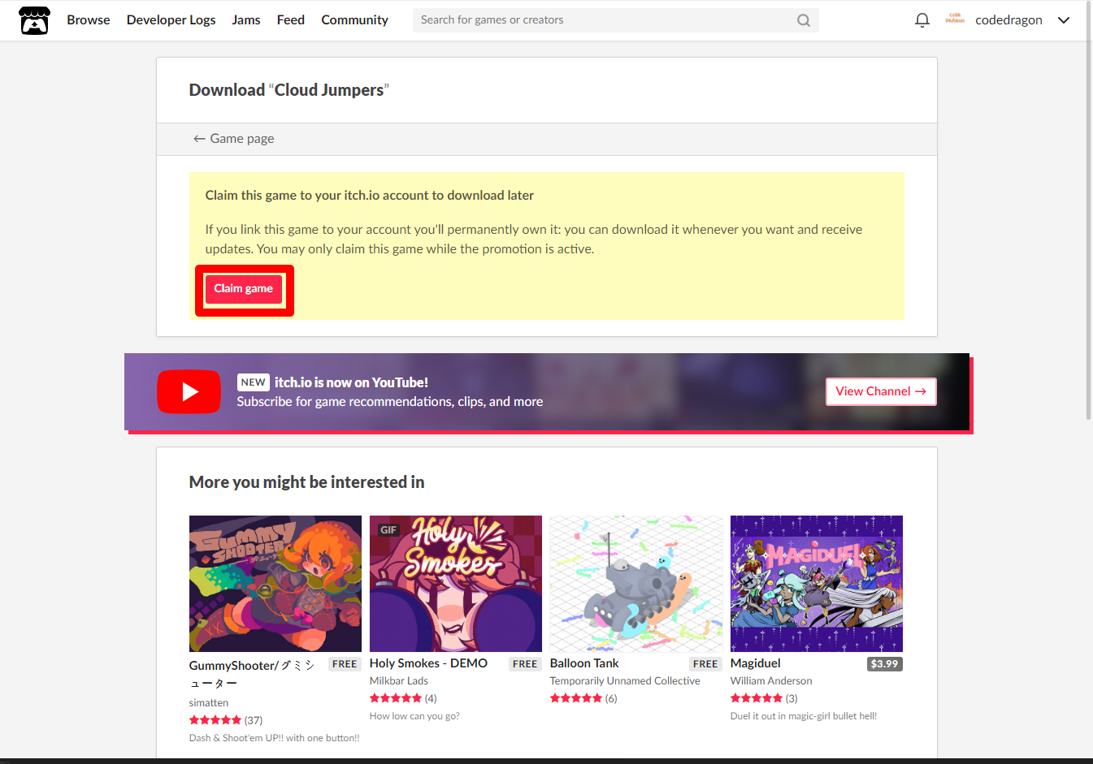The height and width of the screenshot is (764, 1093).
Task: Open creator simatten's page
Action: tap(209, 703)
